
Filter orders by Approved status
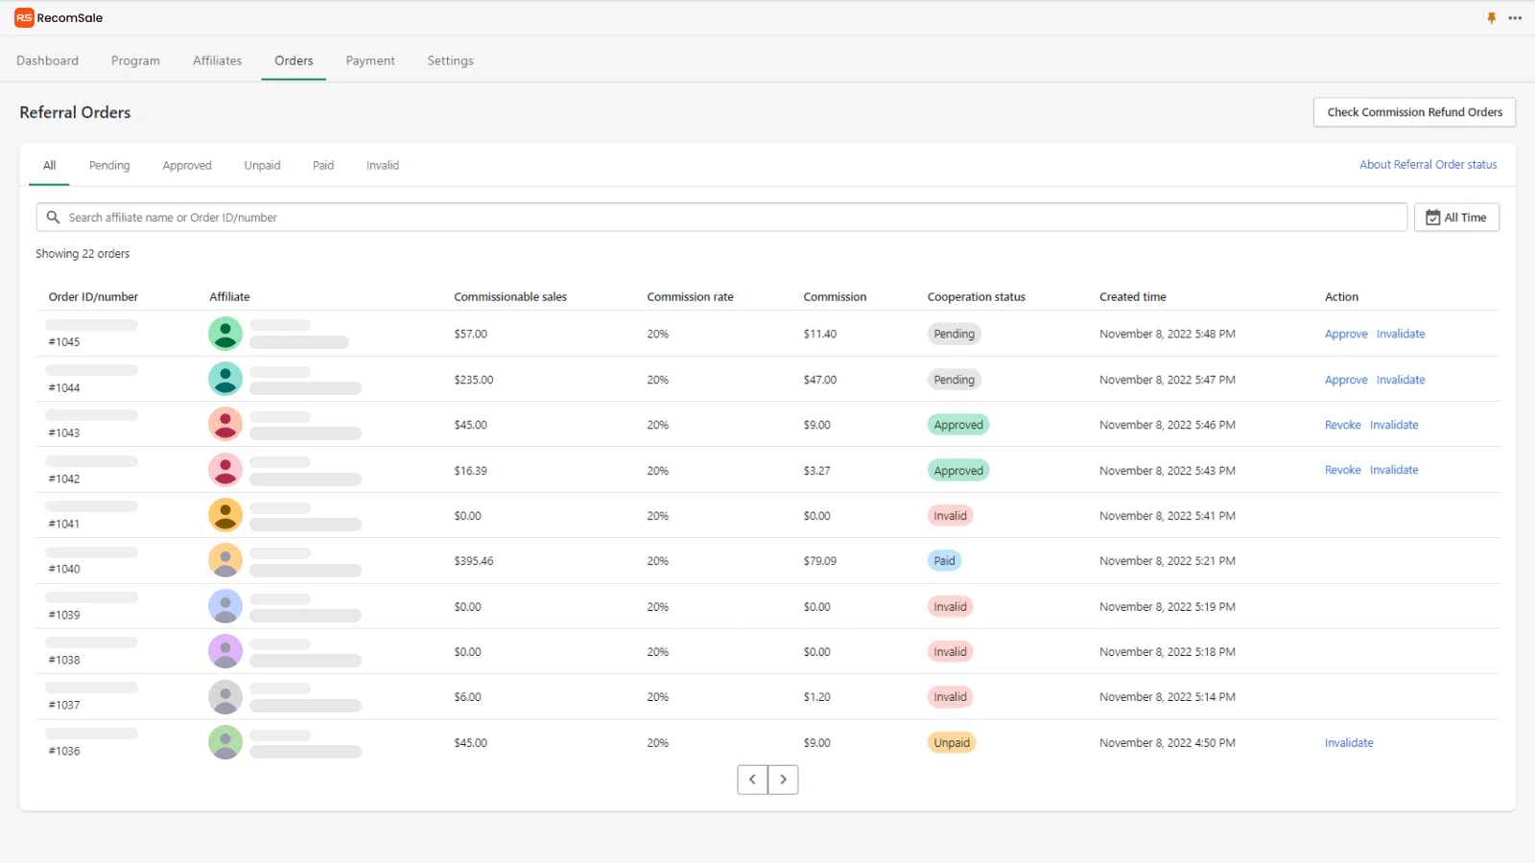coord(187,165)
